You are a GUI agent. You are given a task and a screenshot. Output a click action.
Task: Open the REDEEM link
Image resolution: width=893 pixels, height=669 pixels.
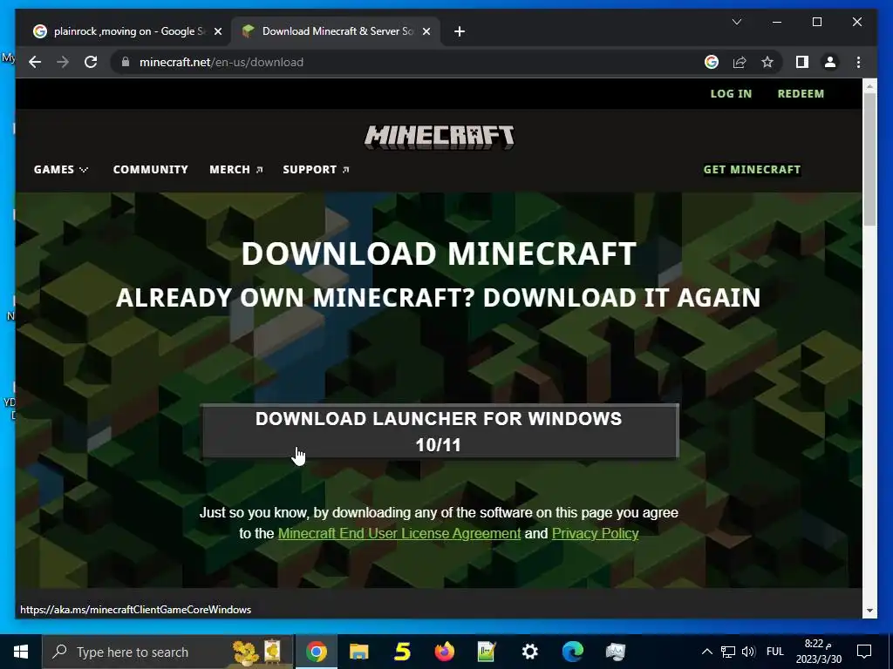tap(801, 94)
